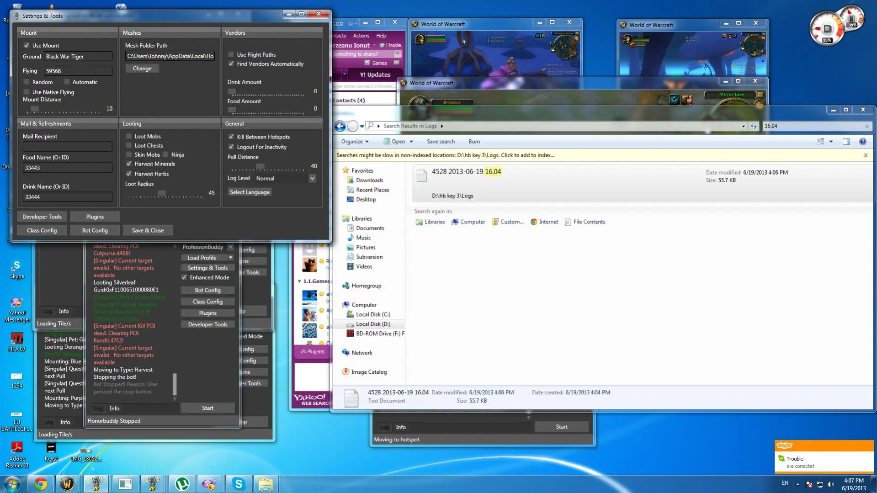This screenshot has height=493, width=877.
Task: Open the Log Level dropdown
Action: pyautogui.click(x=312, y=178)
